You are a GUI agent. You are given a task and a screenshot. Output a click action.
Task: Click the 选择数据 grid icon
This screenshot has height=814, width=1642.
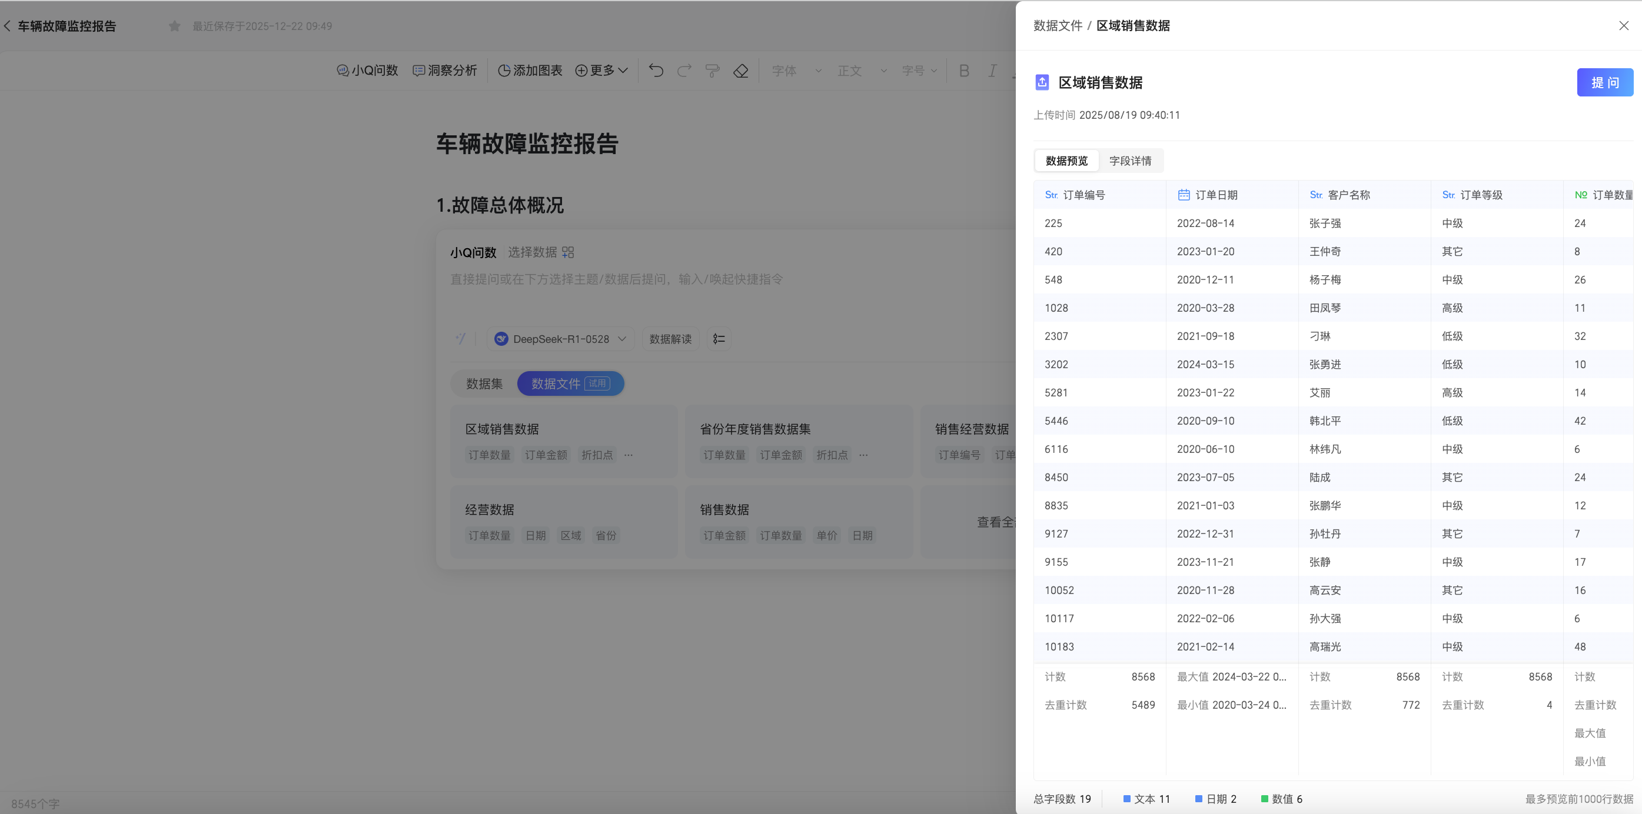click(x=568, y=252)
